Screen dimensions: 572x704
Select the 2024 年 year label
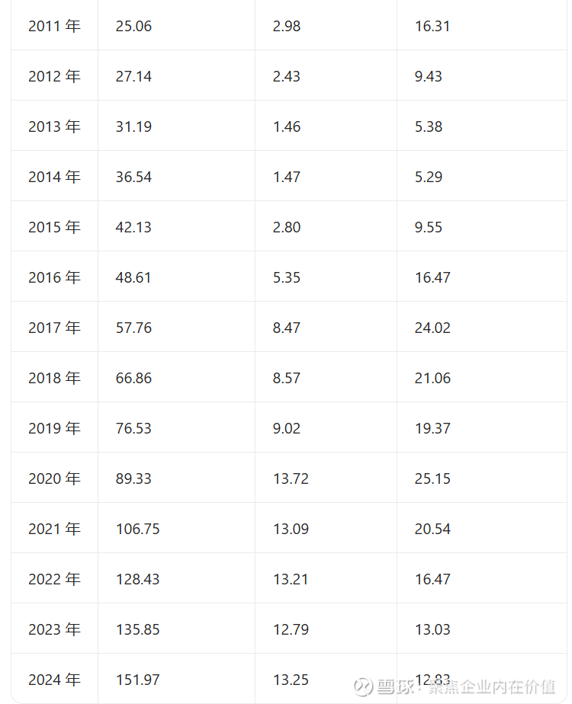(x=54, y=680)
